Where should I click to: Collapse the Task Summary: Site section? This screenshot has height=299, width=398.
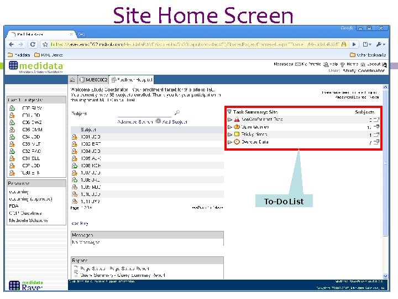(229, 112)
